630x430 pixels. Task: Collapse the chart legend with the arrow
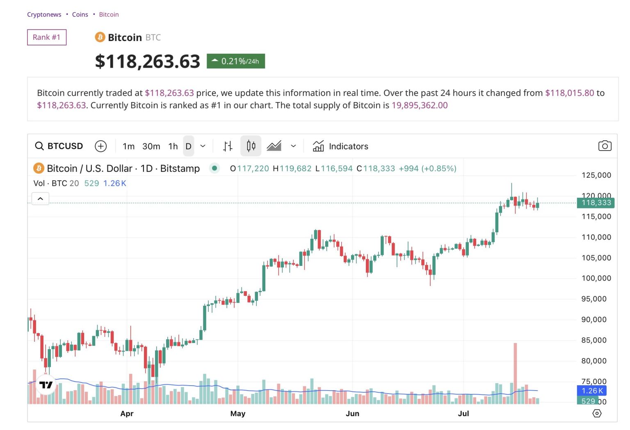pos(40,198)
